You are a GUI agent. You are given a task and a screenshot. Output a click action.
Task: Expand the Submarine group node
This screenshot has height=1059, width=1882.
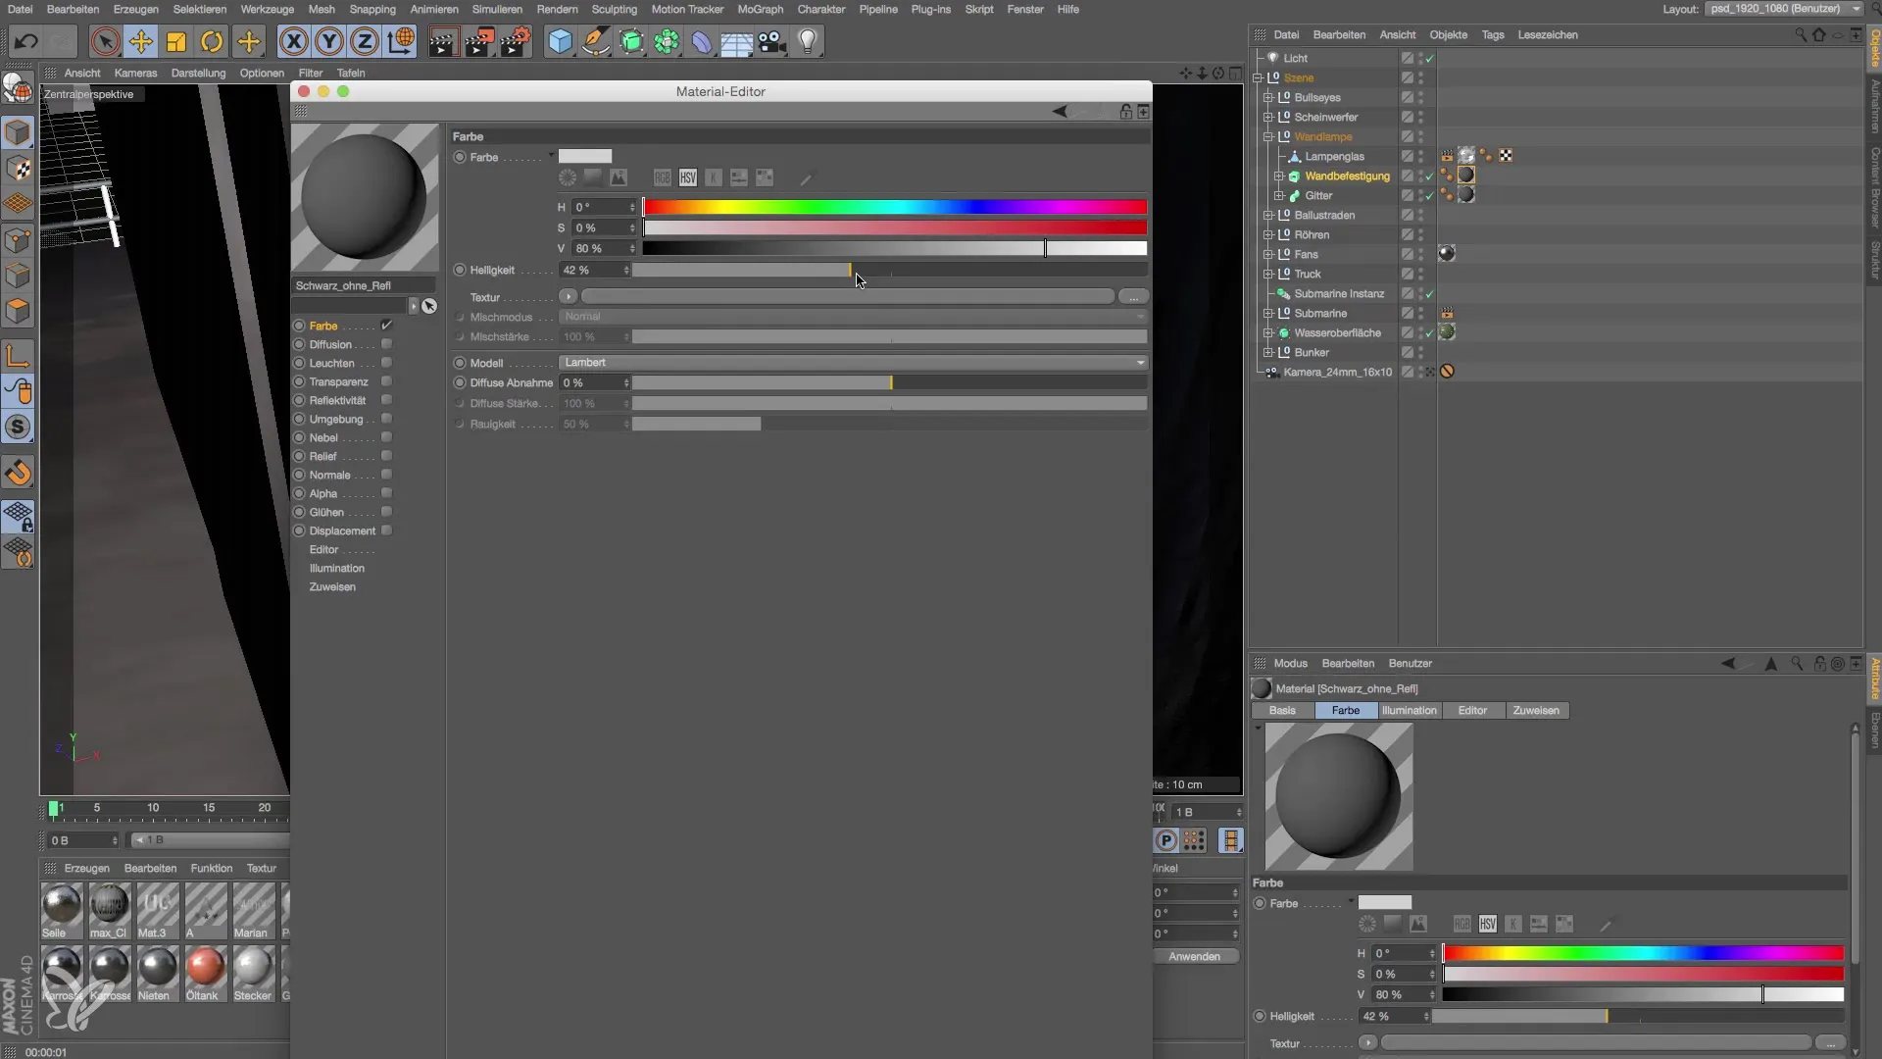tap(1267, 314)
